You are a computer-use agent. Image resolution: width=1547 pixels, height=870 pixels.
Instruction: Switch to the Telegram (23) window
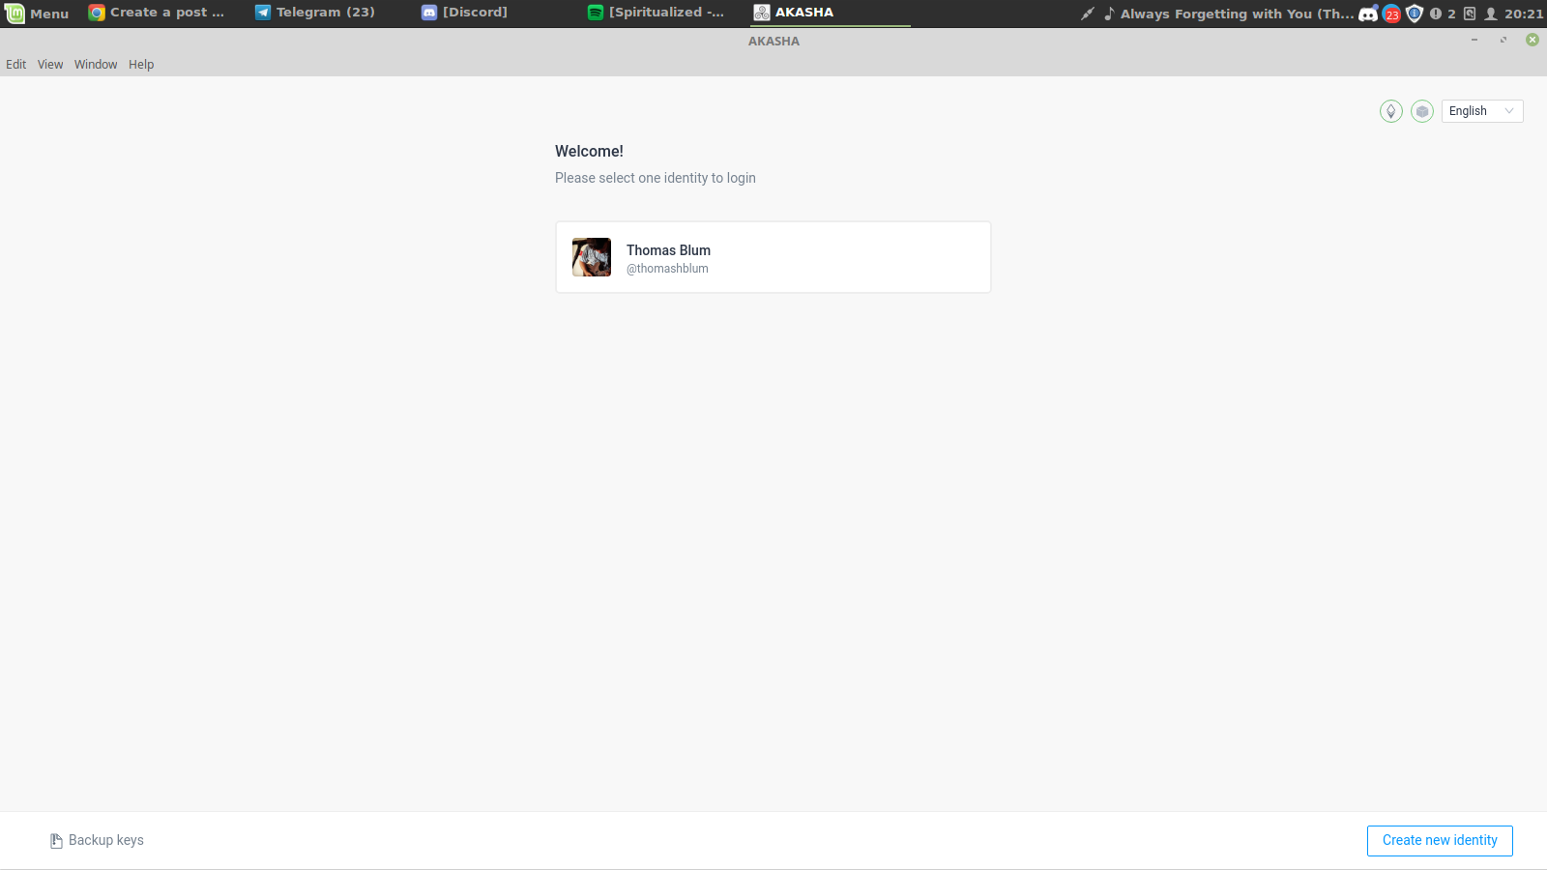tap(315, 13)
